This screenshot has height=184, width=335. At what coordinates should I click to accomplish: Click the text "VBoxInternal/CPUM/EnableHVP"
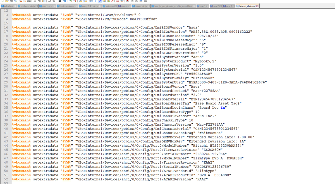(x=106, y=15)
